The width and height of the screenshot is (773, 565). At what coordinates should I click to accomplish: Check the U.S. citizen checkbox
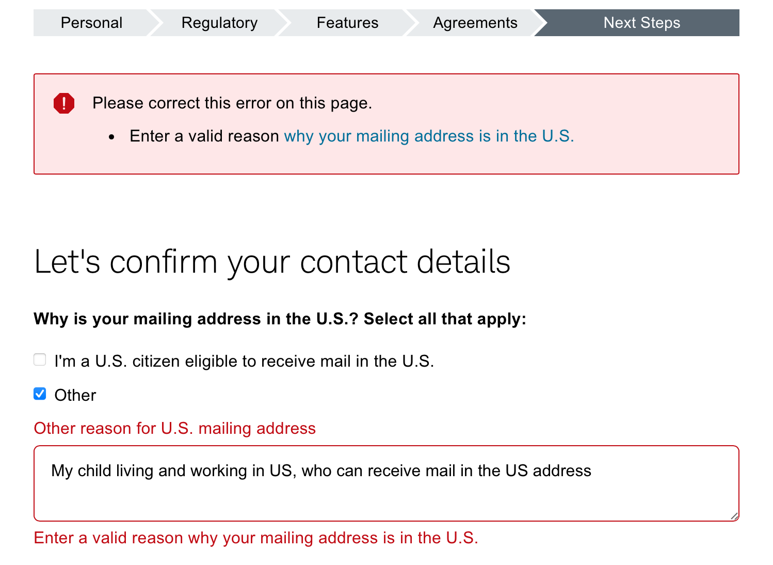[40, 359]
